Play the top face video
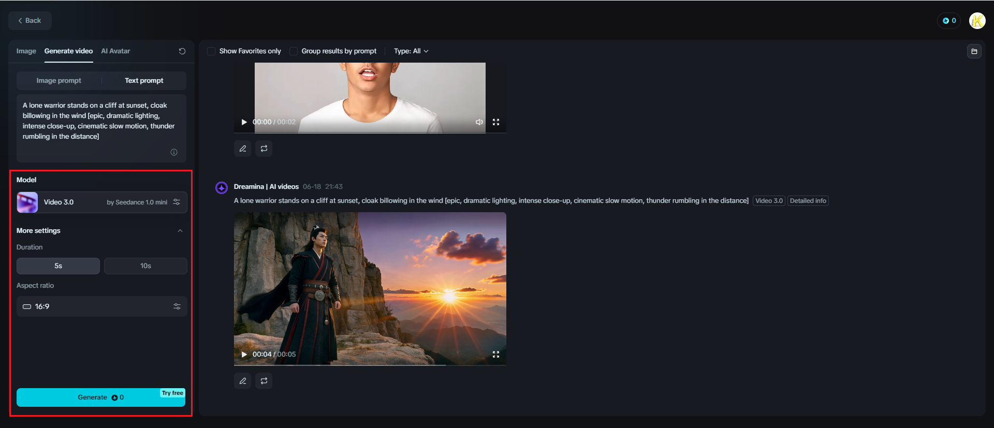The height and width of the screenshot is (428, 994). (244, 122)
